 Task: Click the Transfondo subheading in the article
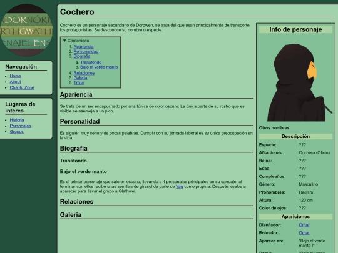coord(73,161)
